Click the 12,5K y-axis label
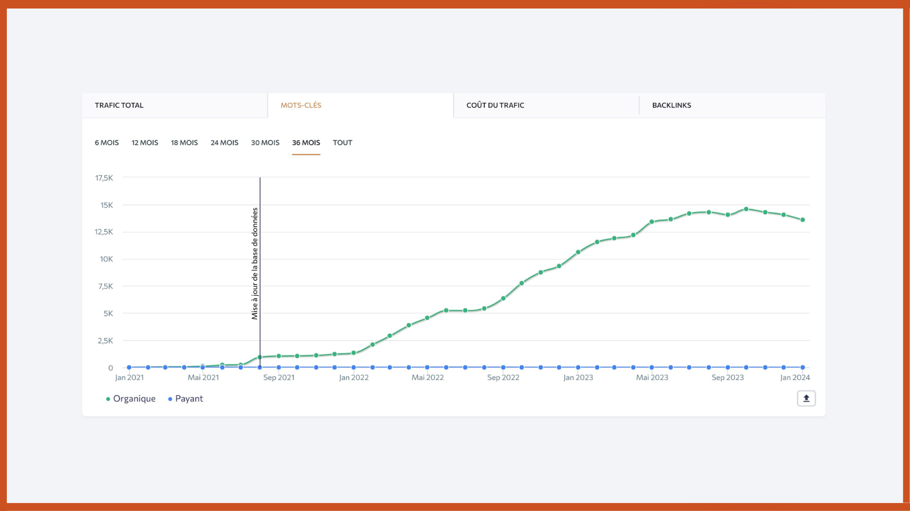 coord(104,232)
